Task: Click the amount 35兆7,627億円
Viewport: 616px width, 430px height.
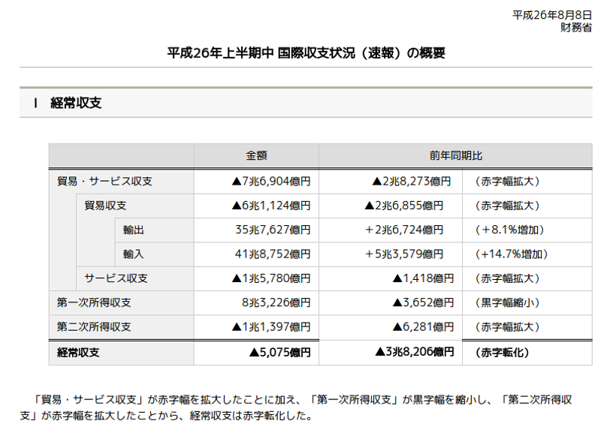Action: [273, 230]
